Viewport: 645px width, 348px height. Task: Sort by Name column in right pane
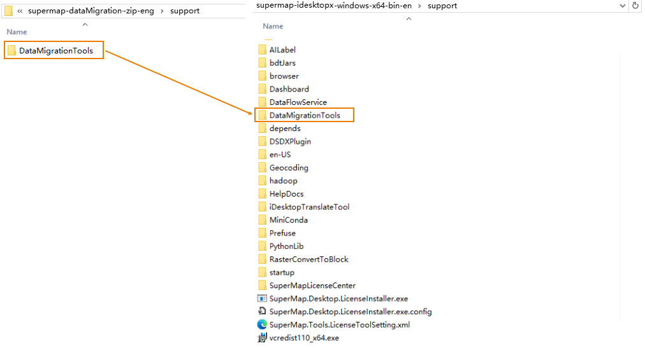point(273,26)
